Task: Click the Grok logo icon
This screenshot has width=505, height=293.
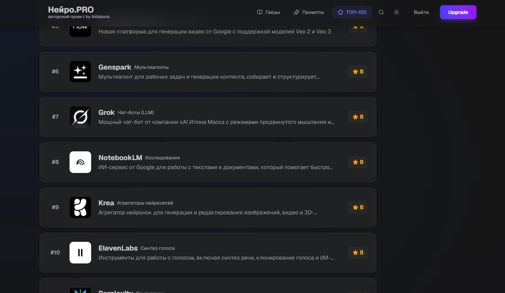Action: click(80, 117)
